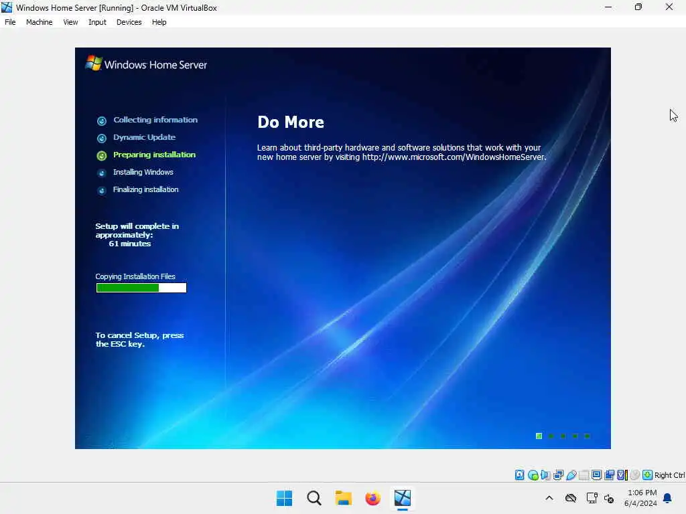
Task: Click the microsoft.com/WindowsHomeServer URL
Action: pos(454,157)
